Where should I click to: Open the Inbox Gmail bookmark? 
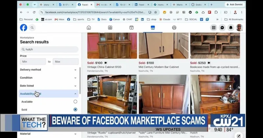pyautogui.click(x=60, y=19)
